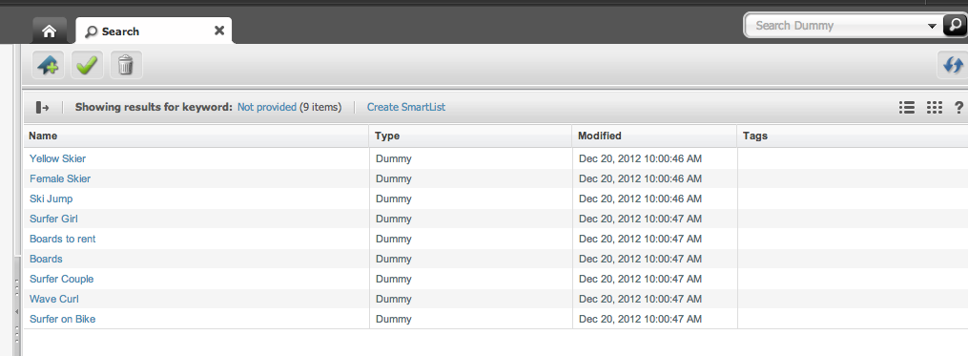Screen dimensions: 968x356
Task: Open the Yellow Skier item
Action: [57, 158]
